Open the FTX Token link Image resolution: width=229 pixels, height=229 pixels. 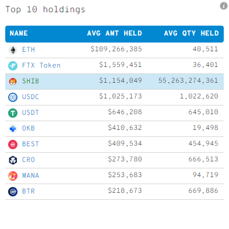41,65
